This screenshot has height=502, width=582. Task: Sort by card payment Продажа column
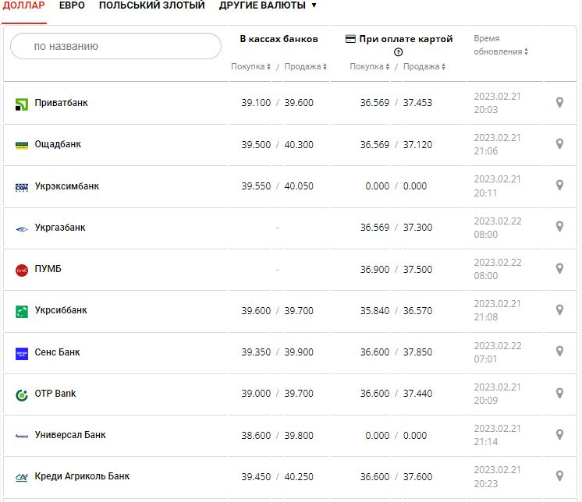424,67
